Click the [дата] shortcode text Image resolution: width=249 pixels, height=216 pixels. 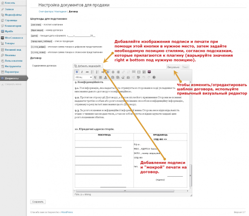[x=34, y=36]
